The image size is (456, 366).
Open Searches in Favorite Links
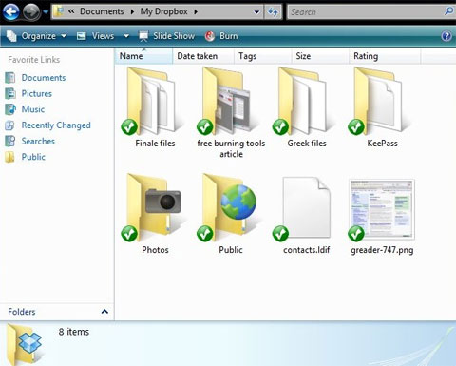pos(38,141)
